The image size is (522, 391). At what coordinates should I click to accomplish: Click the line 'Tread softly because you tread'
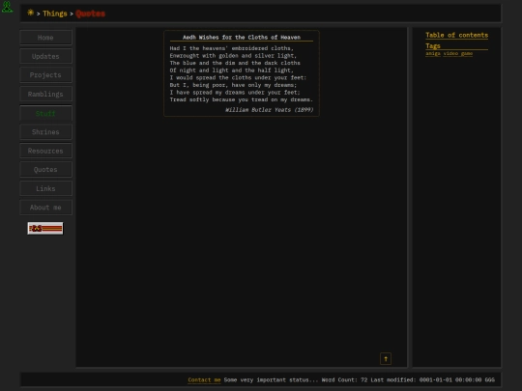[242, 99]
